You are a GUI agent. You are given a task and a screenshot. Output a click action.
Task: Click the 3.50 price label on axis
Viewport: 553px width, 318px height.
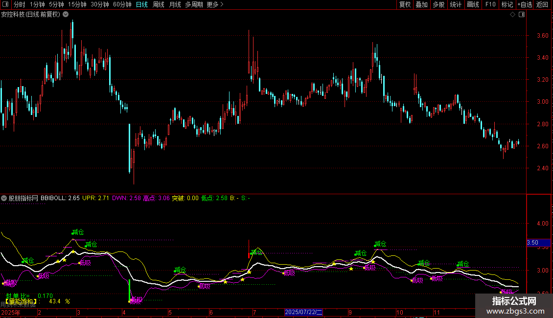click(x=532, y=243)
